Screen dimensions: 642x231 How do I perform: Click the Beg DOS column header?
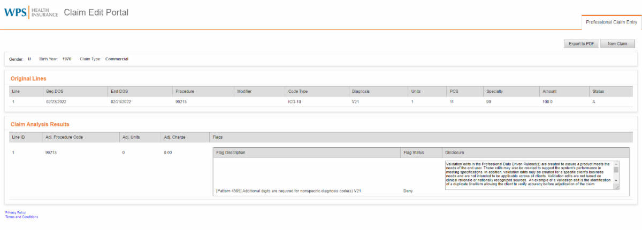point(55,92)
